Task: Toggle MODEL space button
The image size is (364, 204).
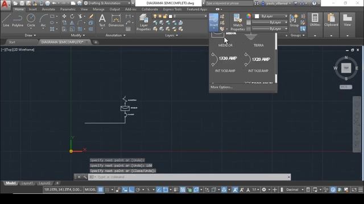Action: (90, 190)
